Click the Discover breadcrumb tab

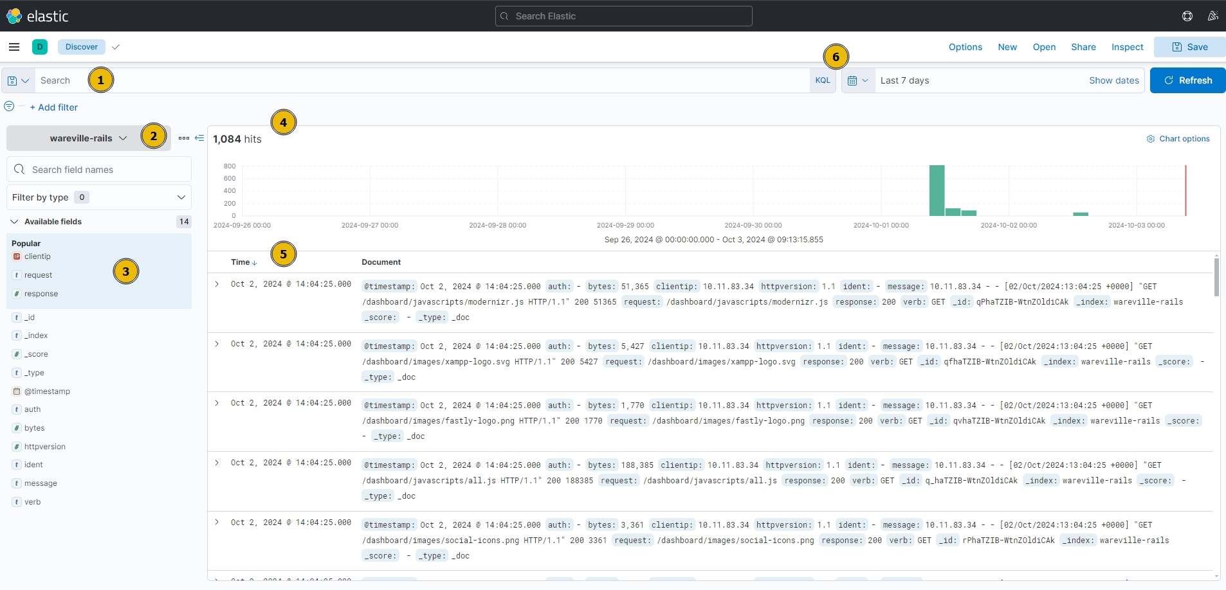[82, 47]
